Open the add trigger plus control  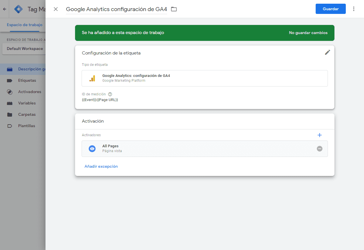[x=320, y=135]
